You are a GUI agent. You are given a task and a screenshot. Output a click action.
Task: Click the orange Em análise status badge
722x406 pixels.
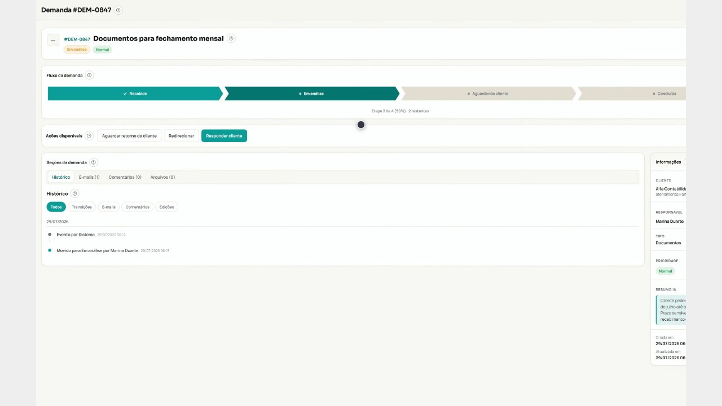point(77,50)
